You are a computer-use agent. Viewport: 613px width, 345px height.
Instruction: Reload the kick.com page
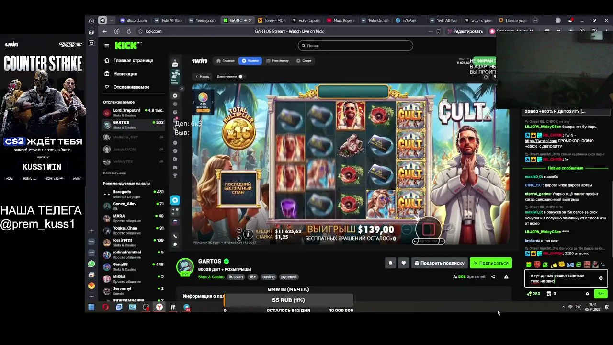[x=128, y=31]
